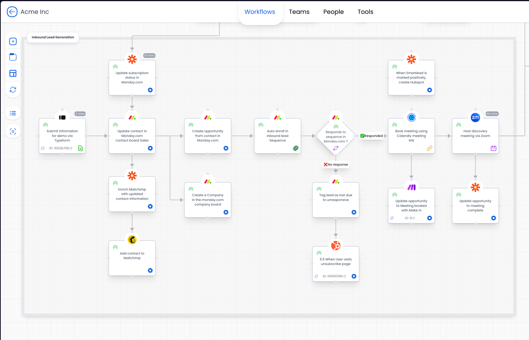This screenshot has height=340, width=529.
Task: Click the back arrow next to Acme Inc
Action: 12,11
